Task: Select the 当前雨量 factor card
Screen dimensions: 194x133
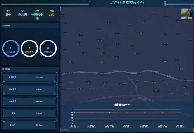Action: [29, 101]
